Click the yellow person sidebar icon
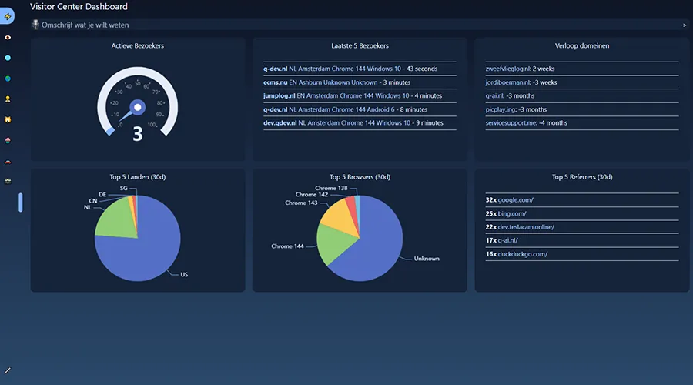 (8, 99)
